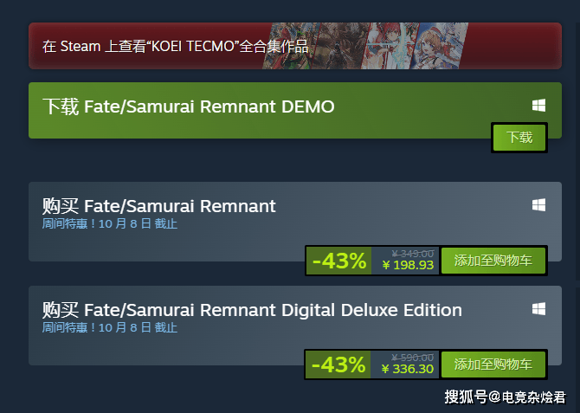The height and width of the screenshot is (413, 580).
Task: Click the -43% badge on the Deluxe Edition
Action: [x=338, y=365]
